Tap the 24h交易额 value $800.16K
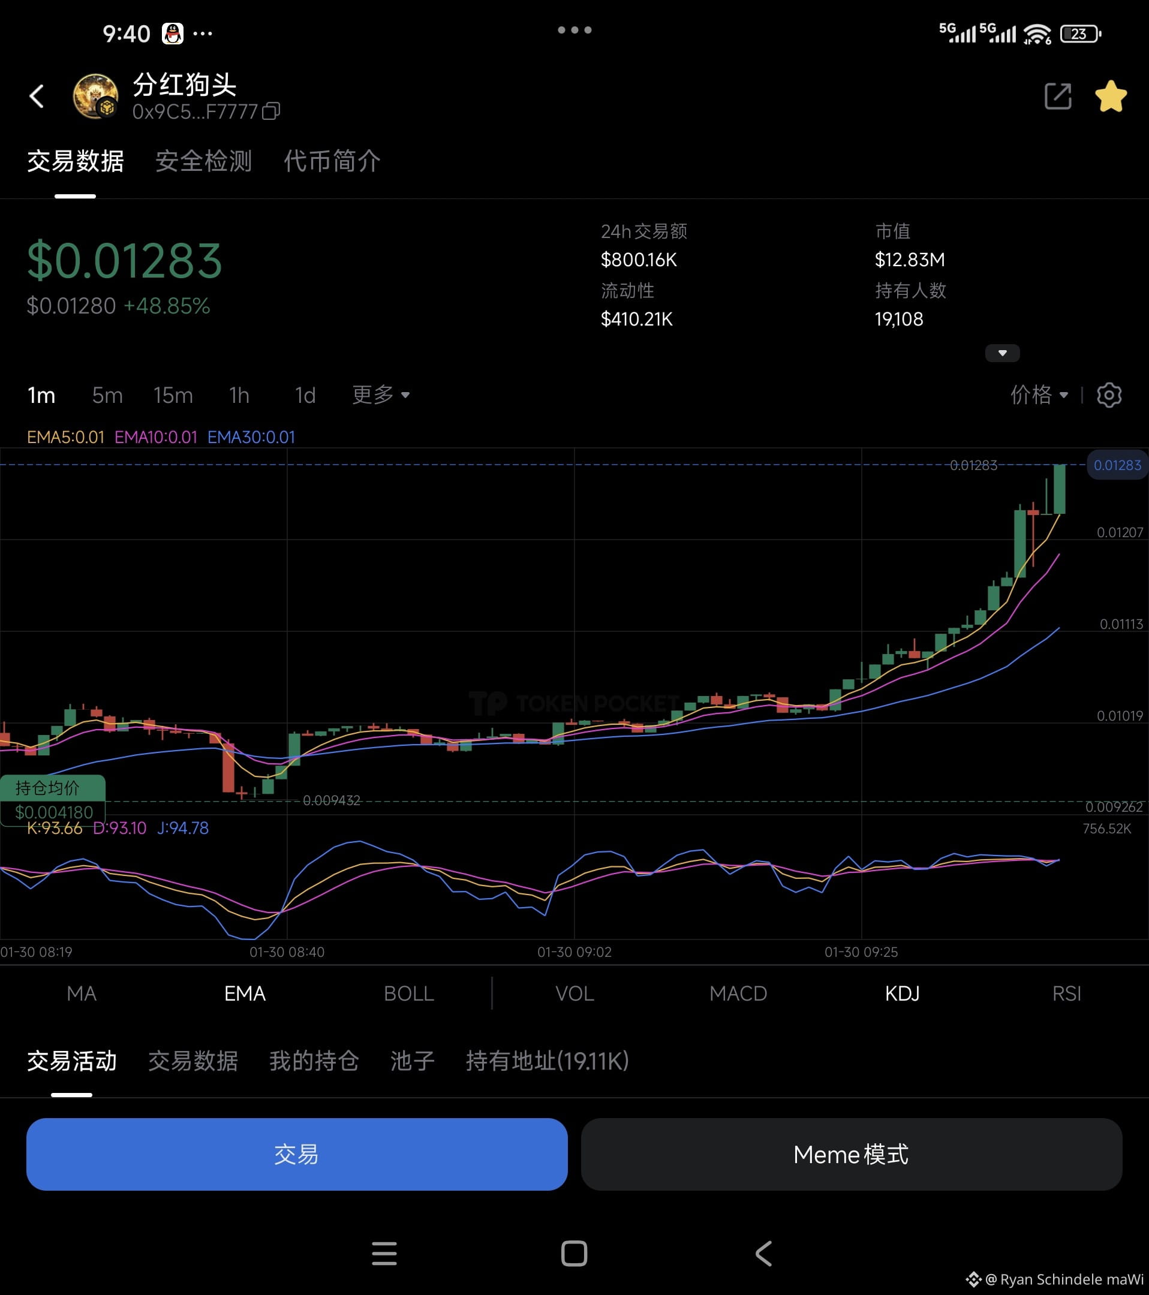1149x1295 pixels. 639,260
